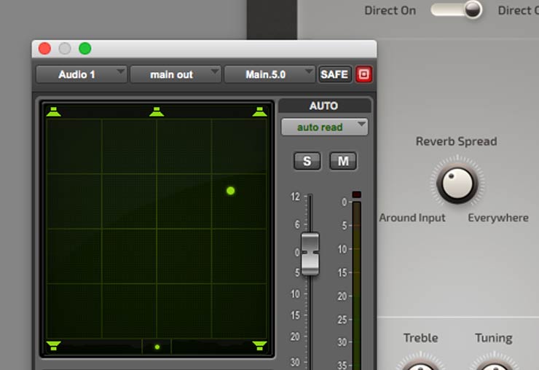
Task: Open the Main.5.0 path selector dropdown
Action: pos(269,74)
